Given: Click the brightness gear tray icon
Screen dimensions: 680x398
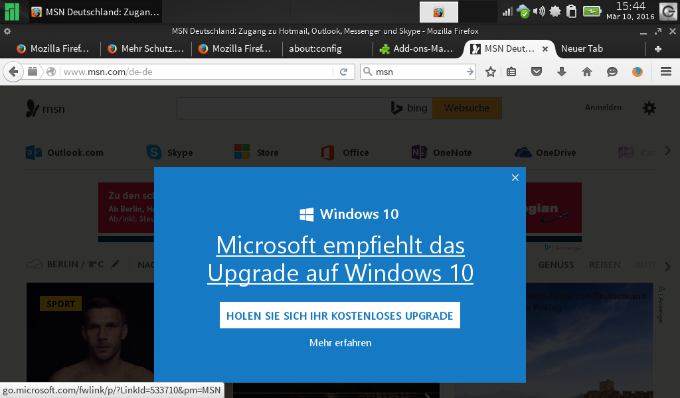Looking at the screenshot, I should tap(555, 11).
